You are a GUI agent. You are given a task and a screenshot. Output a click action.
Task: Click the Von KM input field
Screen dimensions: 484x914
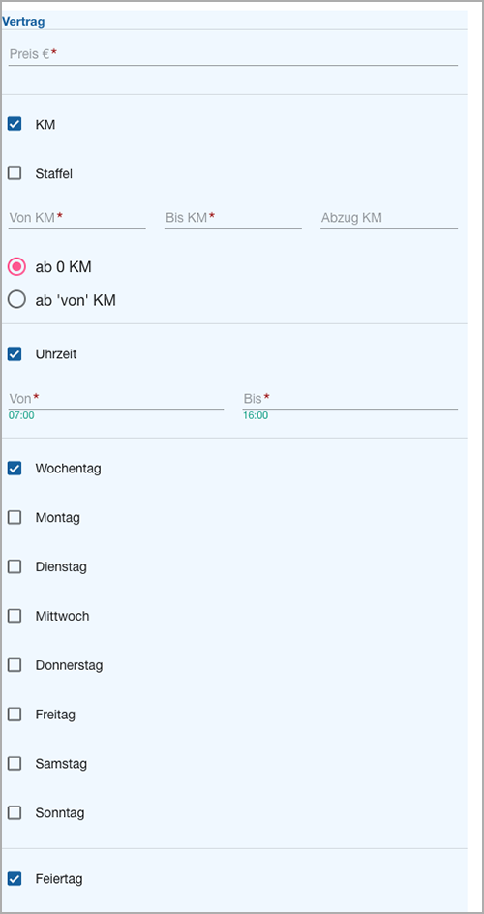coord(76,218)
